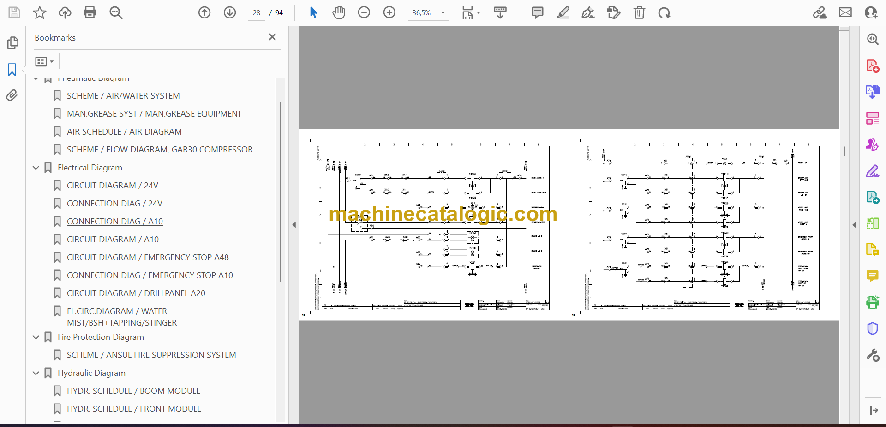Collapse left panel arrow handle

click(294, 225)
